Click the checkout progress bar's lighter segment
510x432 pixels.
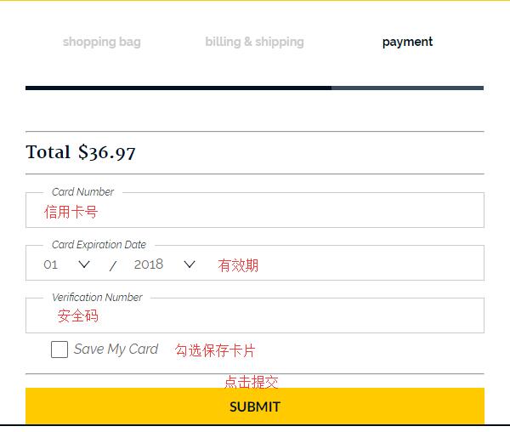click(x=407, y=88)
